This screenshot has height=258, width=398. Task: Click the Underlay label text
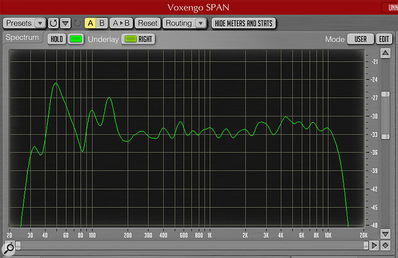(x=103, y=39)
